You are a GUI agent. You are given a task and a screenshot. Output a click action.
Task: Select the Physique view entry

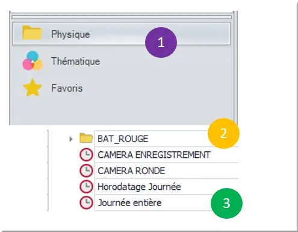122,34
